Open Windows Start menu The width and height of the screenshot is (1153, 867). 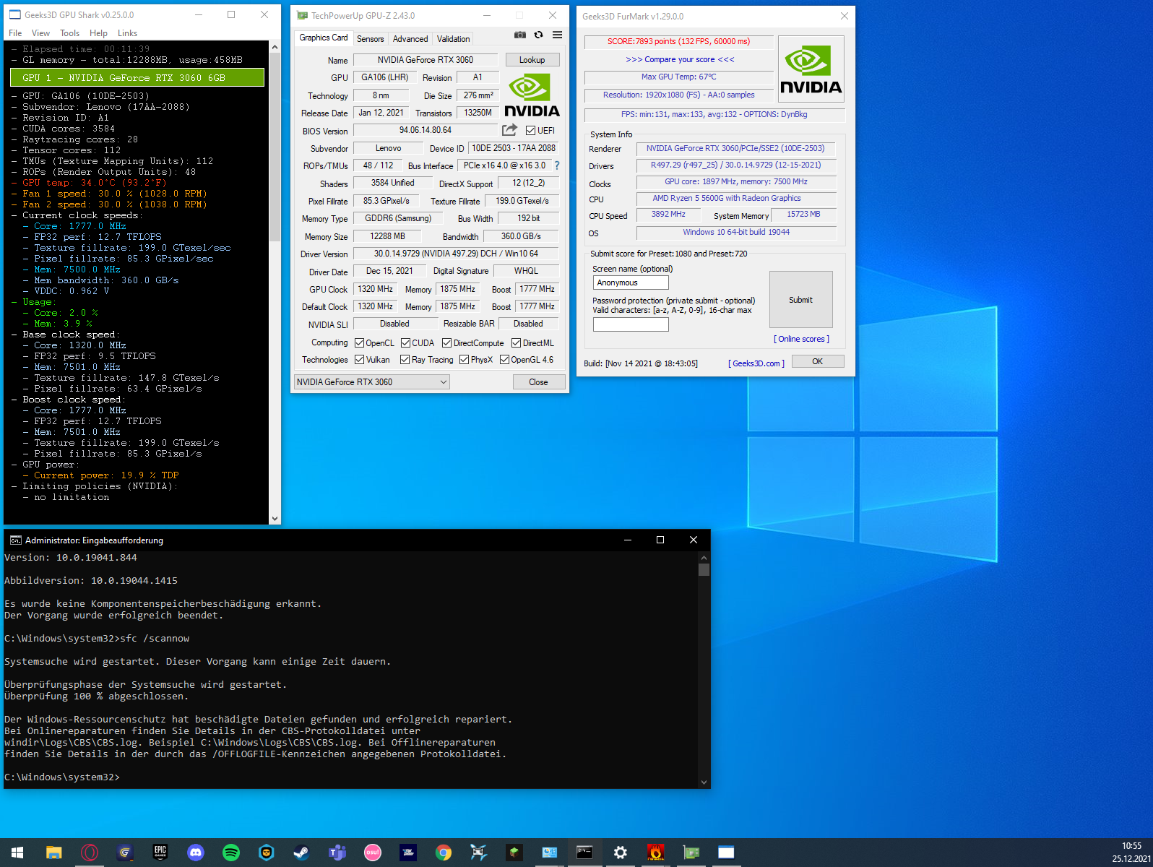[x=17, y=853]
